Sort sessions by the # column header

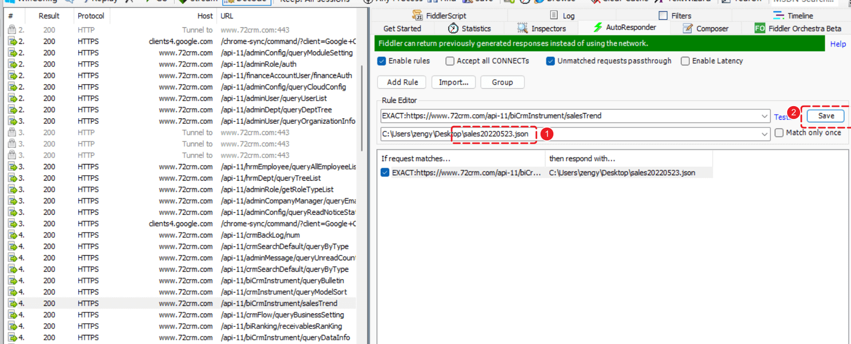tap(11, 16)
